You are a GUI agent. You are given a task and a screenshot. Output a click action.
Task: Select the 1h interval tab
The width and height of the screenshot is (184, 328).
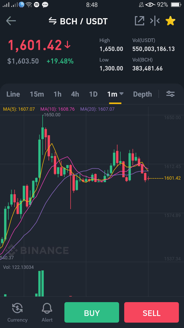57,94
